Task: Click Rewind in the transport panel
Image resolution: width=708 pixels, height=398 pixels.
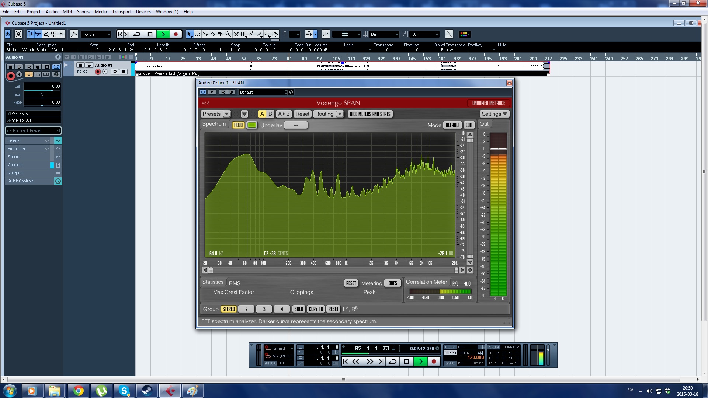Action: [x=356, y=362]
